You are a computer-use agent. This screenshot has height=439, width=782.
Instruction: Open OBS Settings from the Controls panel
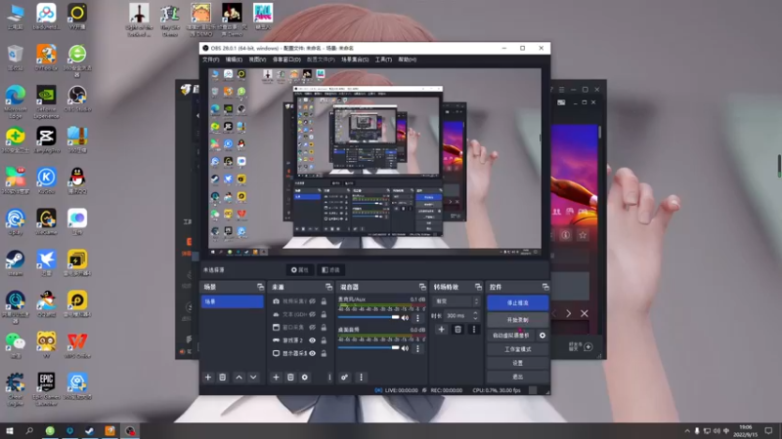[518, 363]
